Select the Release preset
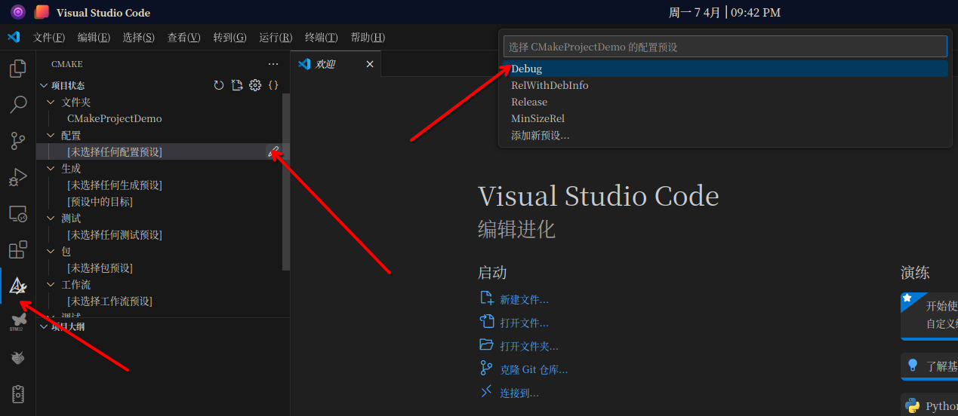 pos(724,102)
